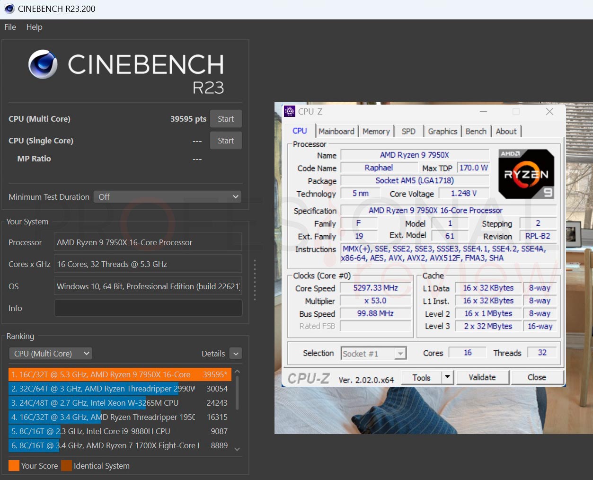593x480 pixels.
Task: Click the Processor field in Your System
Action: point(148,242)
